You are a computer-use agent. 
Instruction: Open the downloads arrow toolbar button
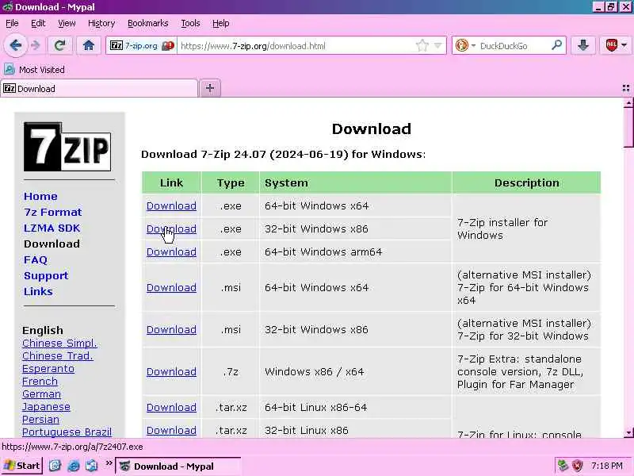pos(582,45)
